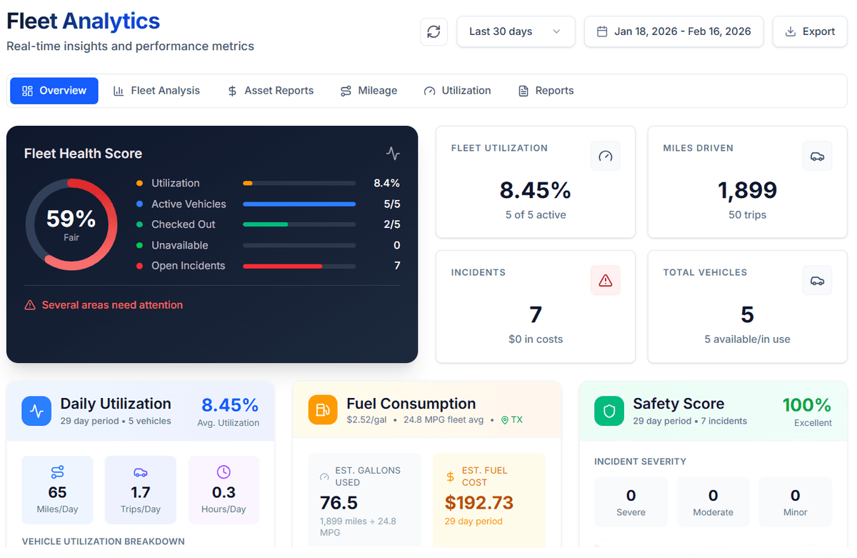Click the Export button
This screenshot has width=857, height=558.
809,31
